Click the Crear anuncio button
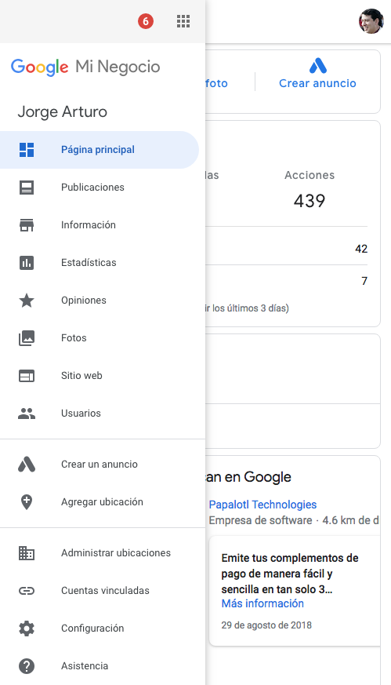The image size is (391, 685). (317, 75)
